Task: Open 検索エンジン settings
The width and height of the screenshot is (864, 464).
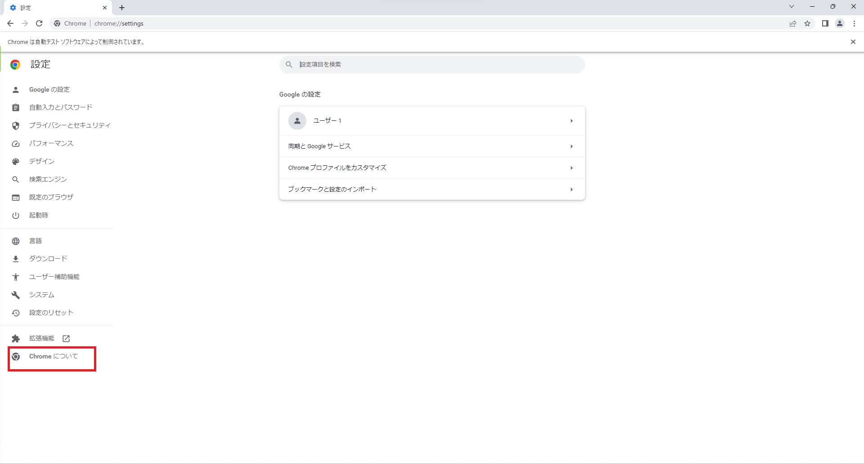Action: point(47,179)
